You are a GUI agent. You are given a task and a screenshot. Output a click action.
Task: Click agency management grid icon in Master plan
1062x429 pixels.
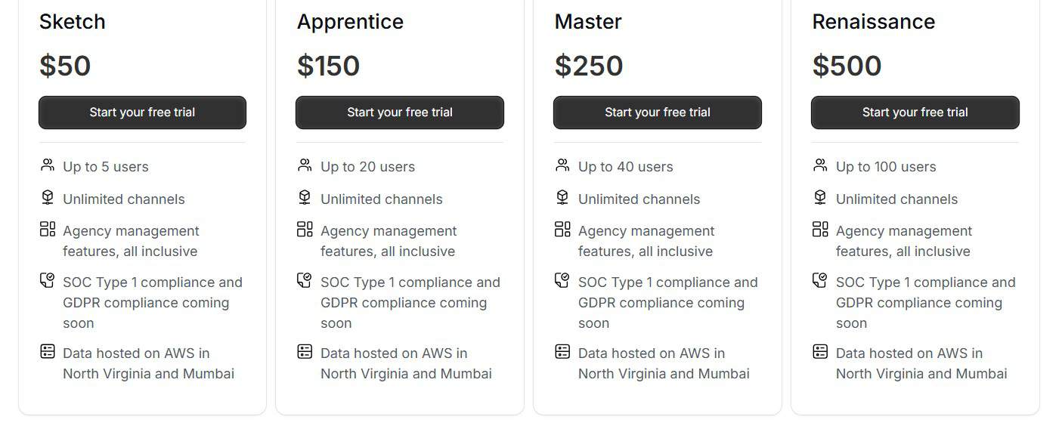point(562,229)
